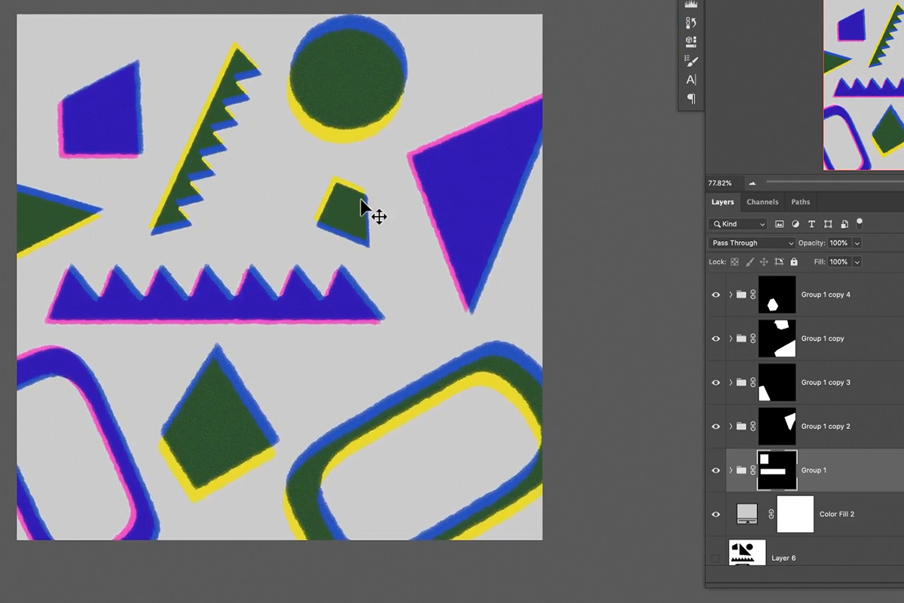
Task: Switch to the Paths tab
Action: tap(801, 202)
